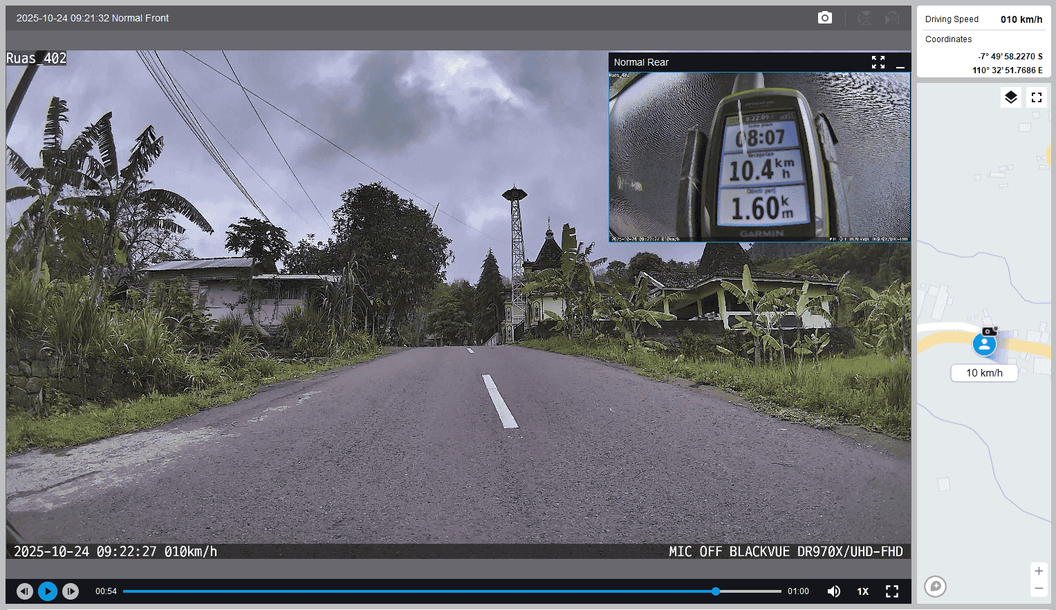1056x610 pixels.
Task: Step forward to the next frame
Action: (x=71, y=591)
